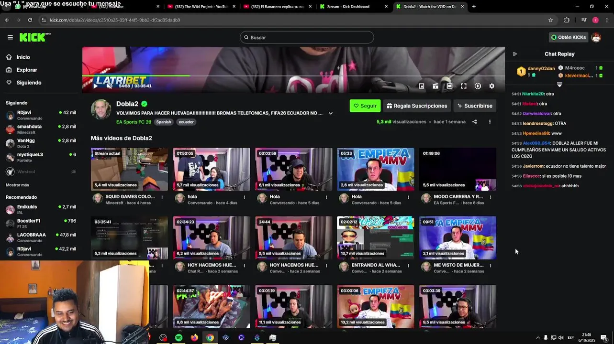Go back in browser history
This screenshot has height=344, width=614.
pyautogui.click(x=7, y=20)
